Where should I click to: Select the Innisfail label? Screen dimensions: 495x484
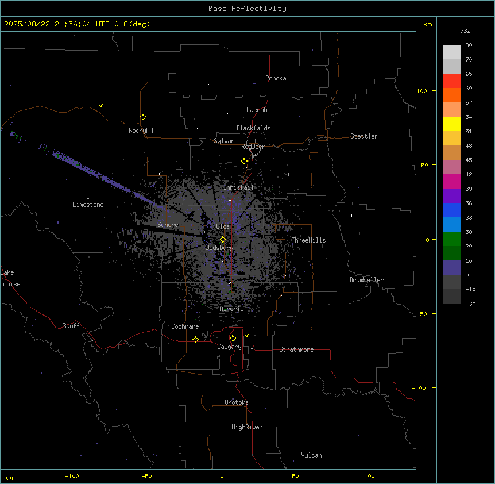238,187
